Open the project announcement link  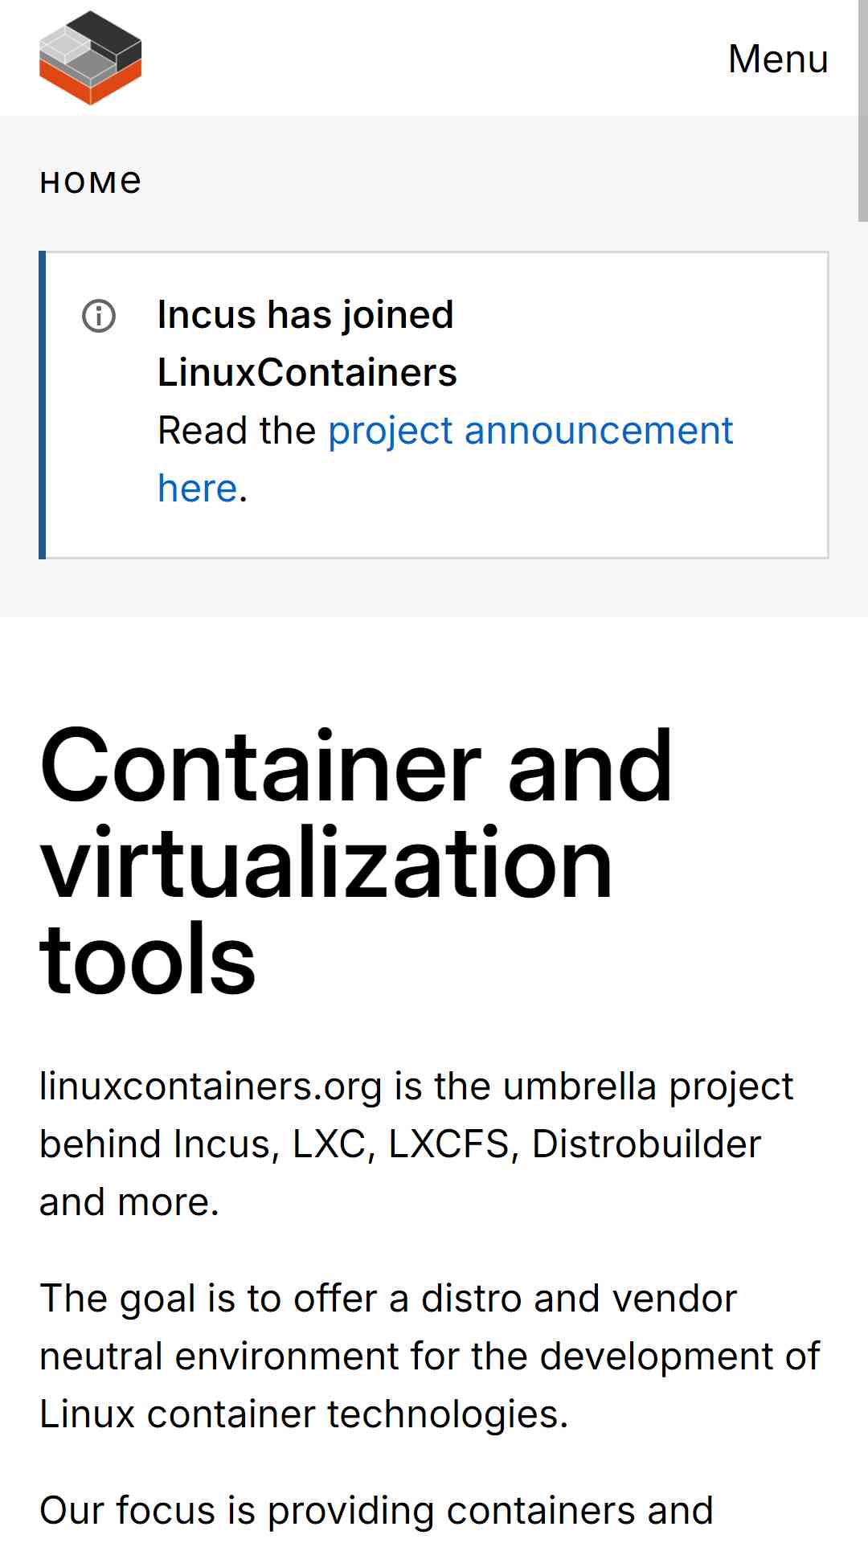click(530, 431)
